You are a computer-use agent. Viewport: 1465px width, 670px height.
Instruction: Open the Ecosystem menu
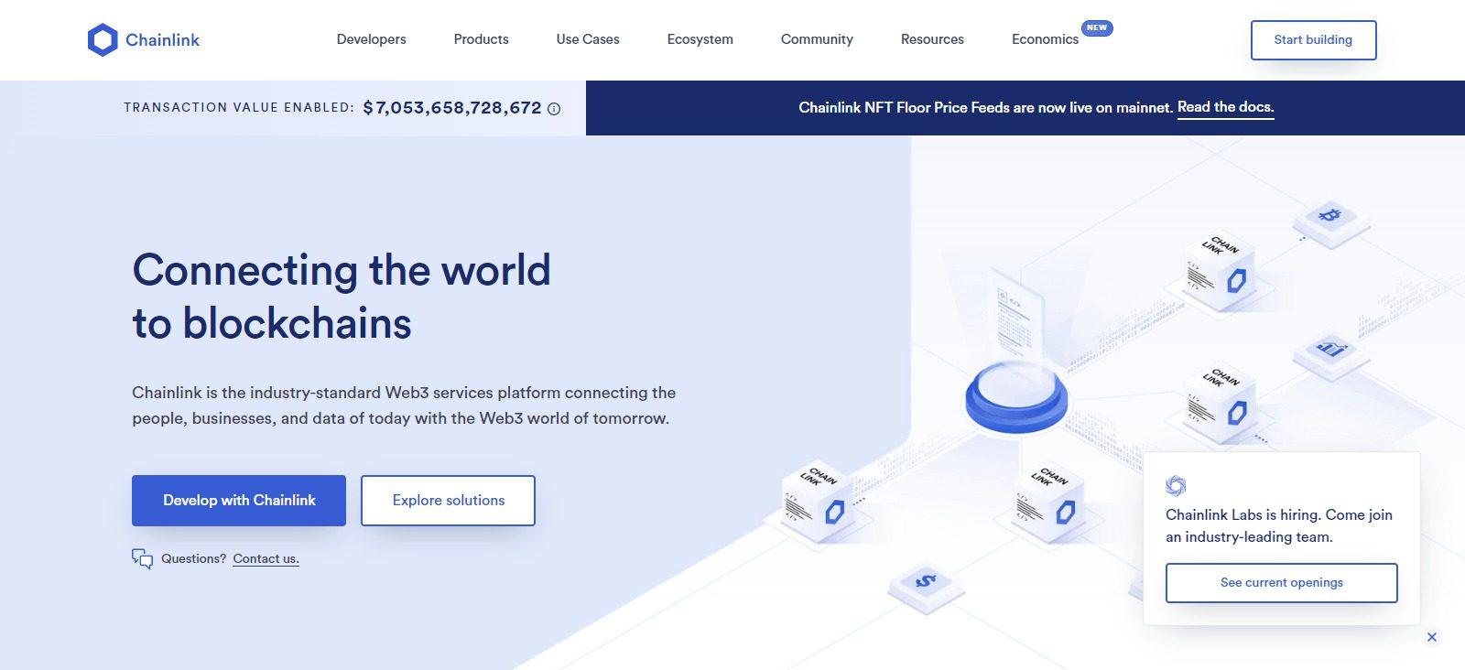click(700, 39)
